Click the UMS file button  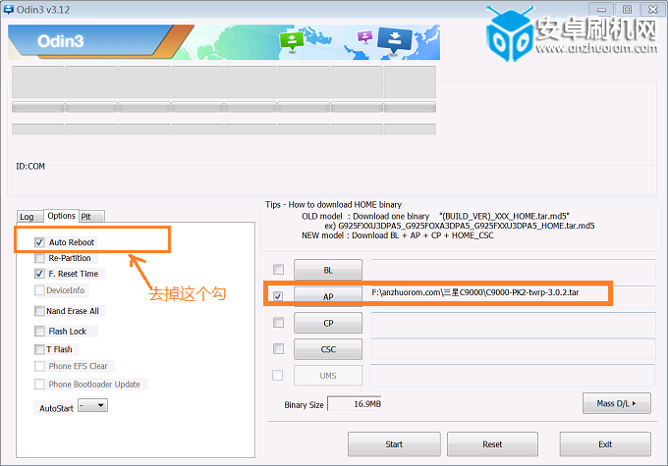(x=328, y=376)
